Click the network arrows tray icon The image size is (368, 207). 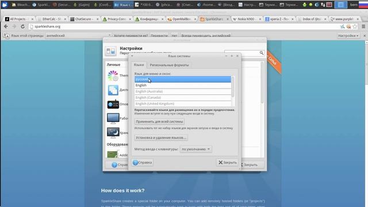coord(323,5)
